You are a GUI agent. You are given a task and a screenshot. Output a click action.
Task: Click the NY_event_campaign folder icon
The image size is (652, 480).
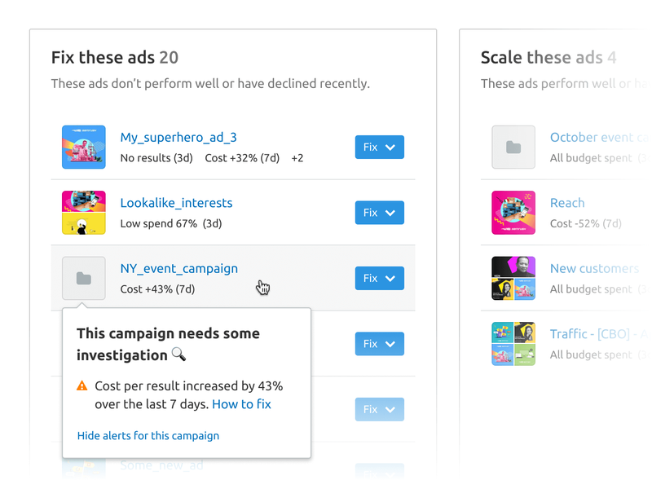84,278
